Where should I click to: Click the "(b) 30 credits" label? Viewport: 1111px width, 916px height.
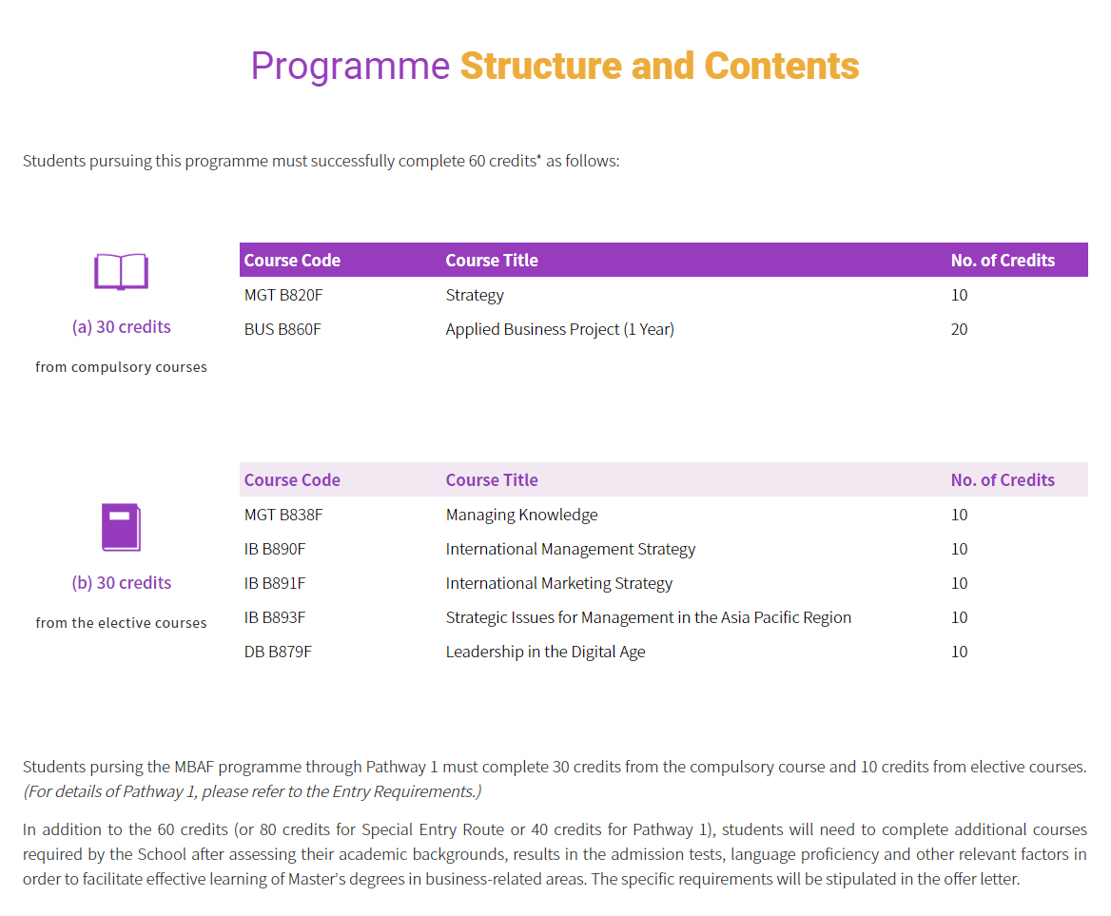[x=121, y=583]
